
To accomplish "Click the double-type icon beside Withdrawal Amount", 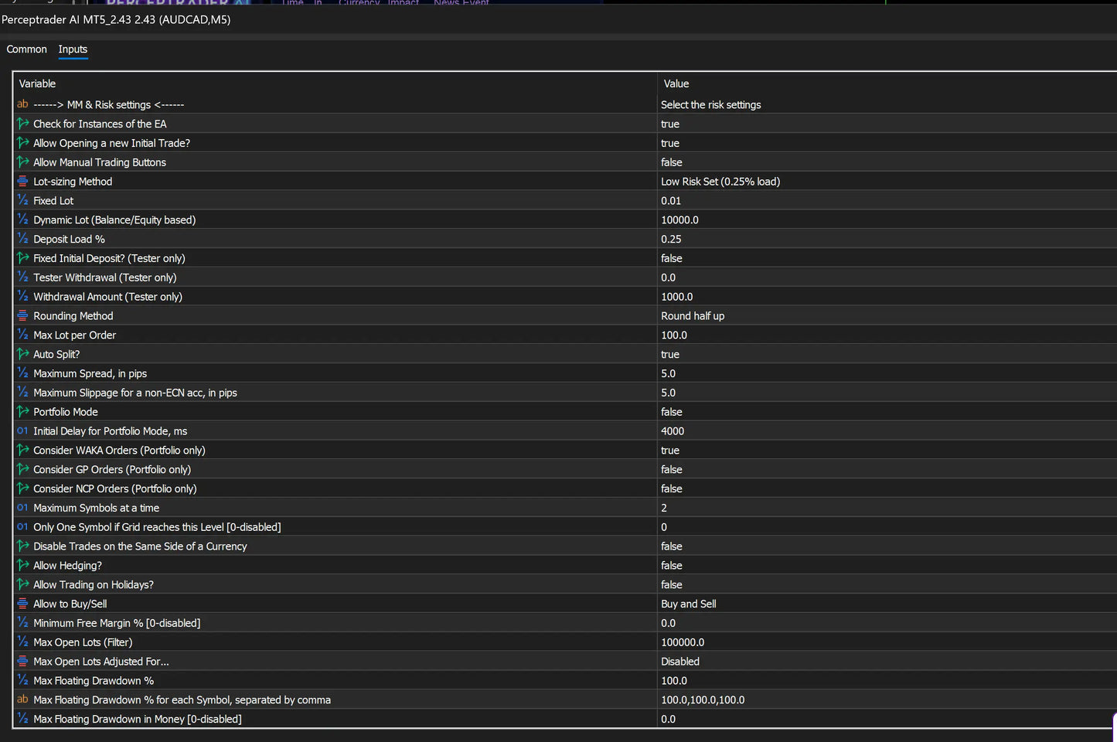I will click(x=22, y=297).
